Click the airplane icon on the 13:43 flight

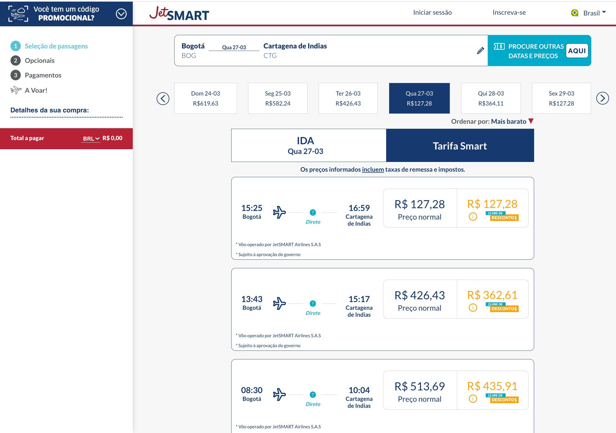pyautogui.click(x=279, y=303)
